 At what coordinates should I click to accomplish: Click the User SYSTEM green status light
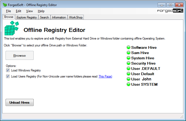coord(129,84)
